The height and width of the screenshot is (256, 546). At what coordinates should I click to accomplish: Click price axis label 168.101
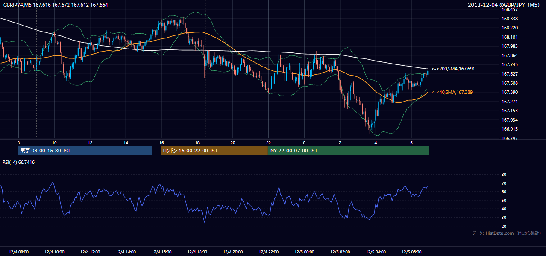(x=509, y=37)
